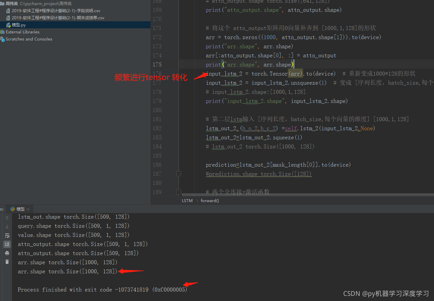Viewport: 434px width, 301px height.
Task: Click the up-arrow navigation icon in console toolbar
Action: pyautogui.click(x=7, y=218)
